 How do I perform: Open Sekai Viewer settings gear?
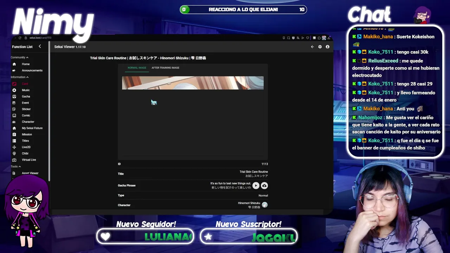click(x=320, y=47)
